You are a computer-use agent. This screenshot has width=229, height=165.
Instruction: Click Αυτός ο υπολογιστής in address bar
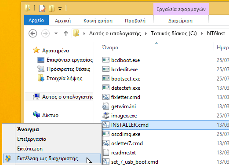click(x=115, y=33)
